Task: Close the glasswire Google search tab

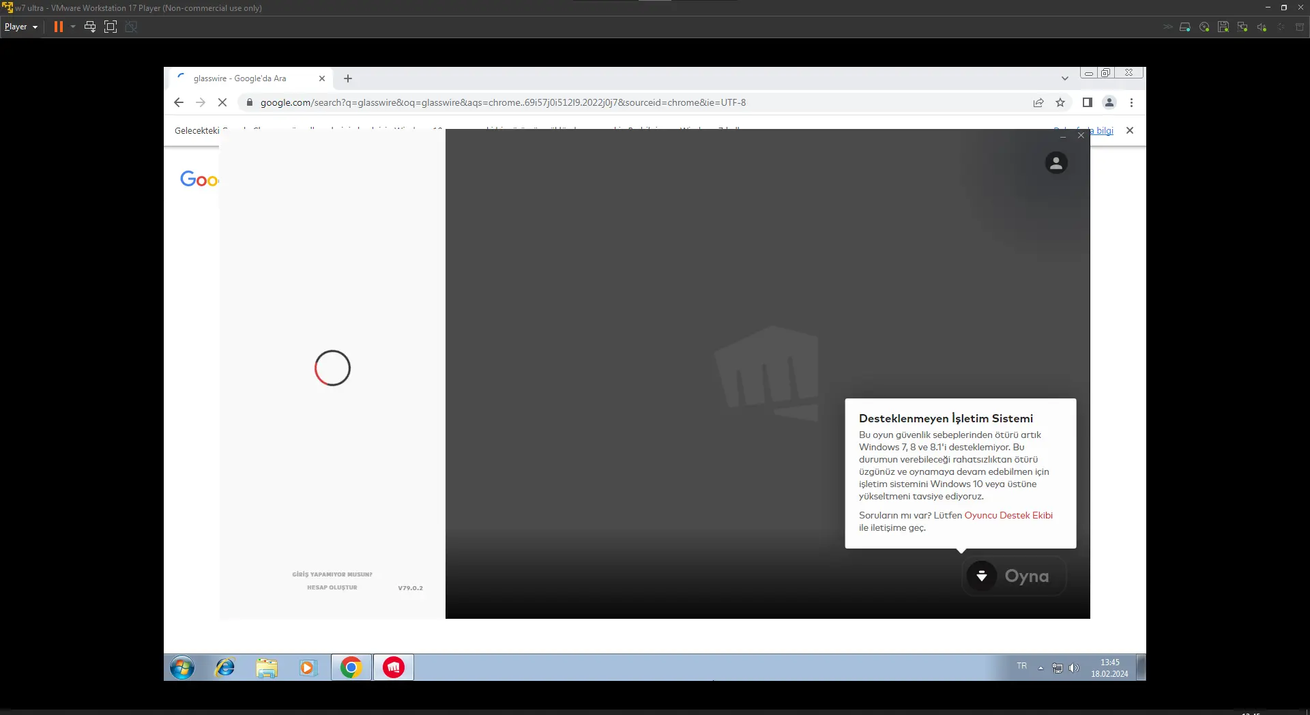Action: 322,78
